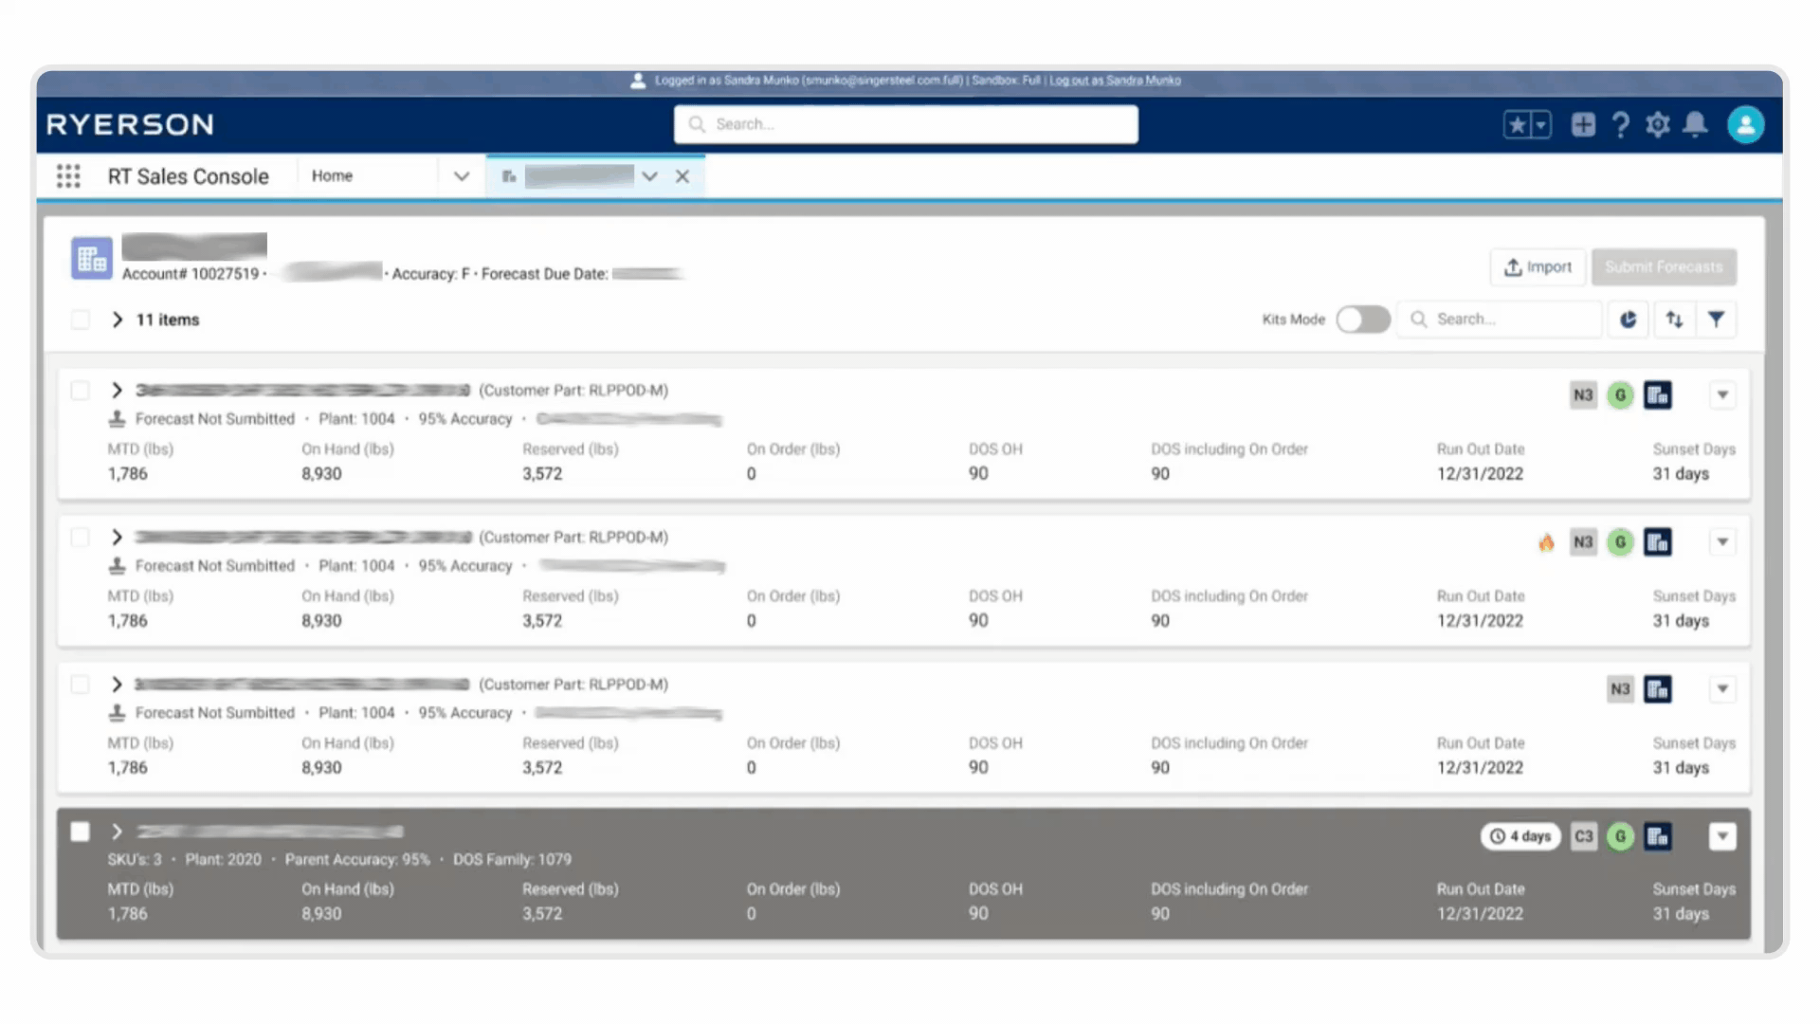Click the N3 badge on the top item card
The height and width of the screenshot is (1024, 1820).
[x=1583, y=395]
